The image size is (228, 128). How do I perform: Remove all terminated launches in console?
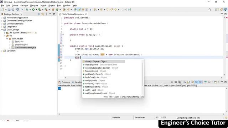pyautogui.click(x=180, y=82)
